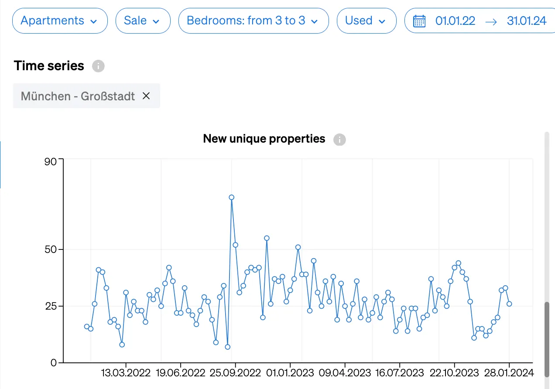Screen dimensions: 555x389
Task: Click the 01.01.2023 x-axis label
Action: (x=290, y=373)
